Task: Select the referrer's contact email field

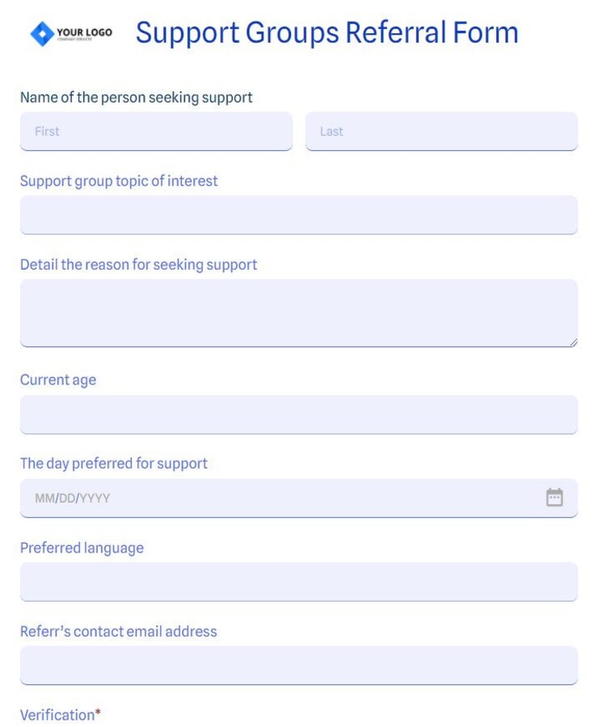Action: (299, 665)
